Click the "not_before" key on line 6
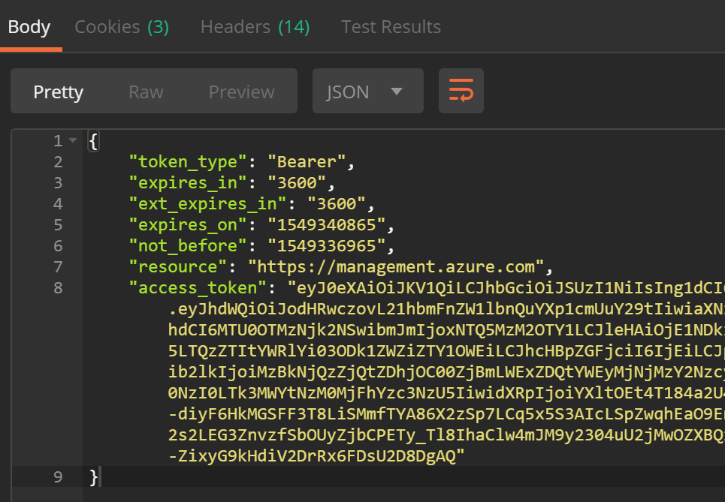The width and height of the screenshot is (725, 502). coord(188,245)
